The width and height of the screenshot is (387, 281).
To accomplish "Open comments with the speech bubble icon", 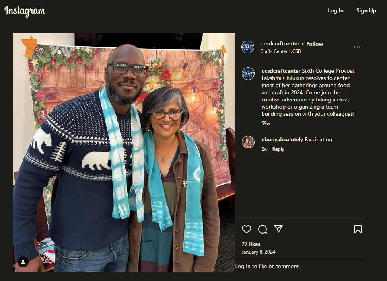I will click(263, 229).
